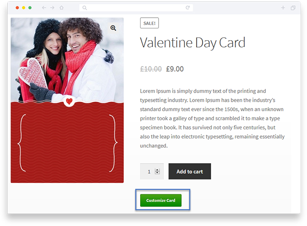This screenshot has height=226, width=307.
Task: Click the £9.00 sale price
Action: point(175,69)
